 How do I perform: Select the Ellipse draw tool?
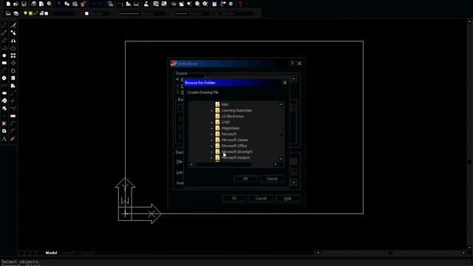tap(4, 93)
